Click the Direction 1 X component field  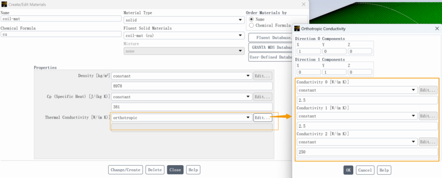(309, 72)
